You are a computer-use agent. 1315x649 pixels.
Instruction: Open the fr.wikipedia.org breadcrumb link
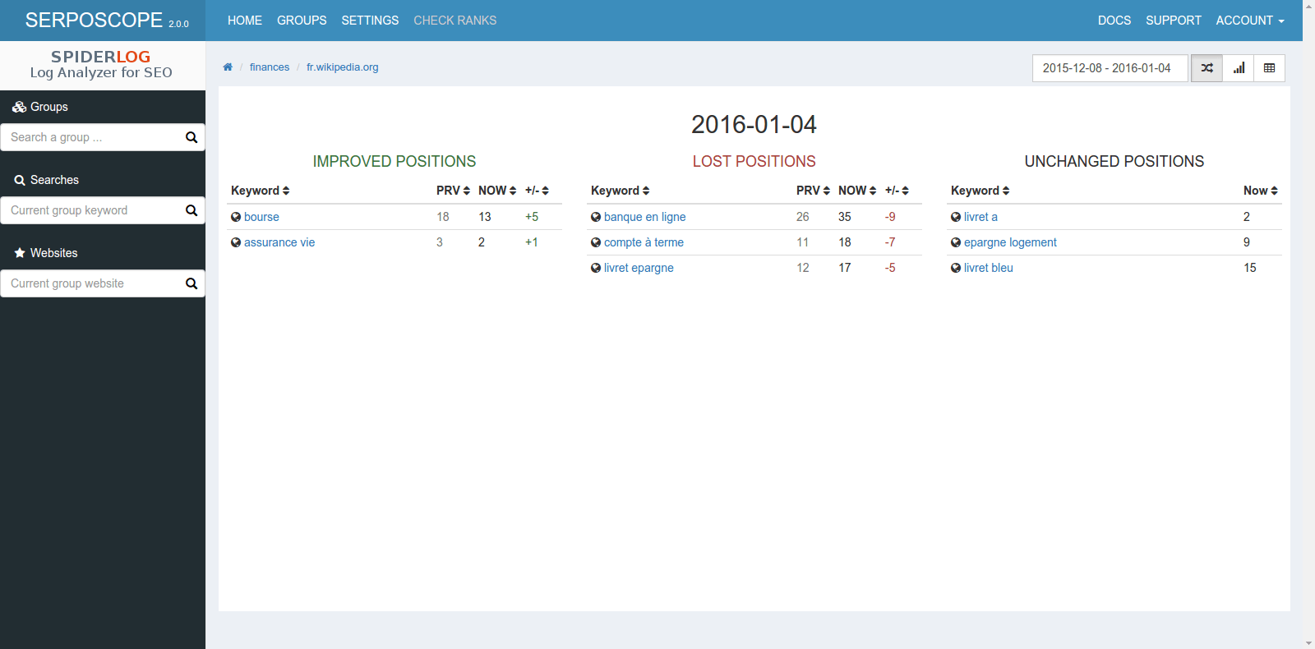pyautogui.click(x=343, y=67)
